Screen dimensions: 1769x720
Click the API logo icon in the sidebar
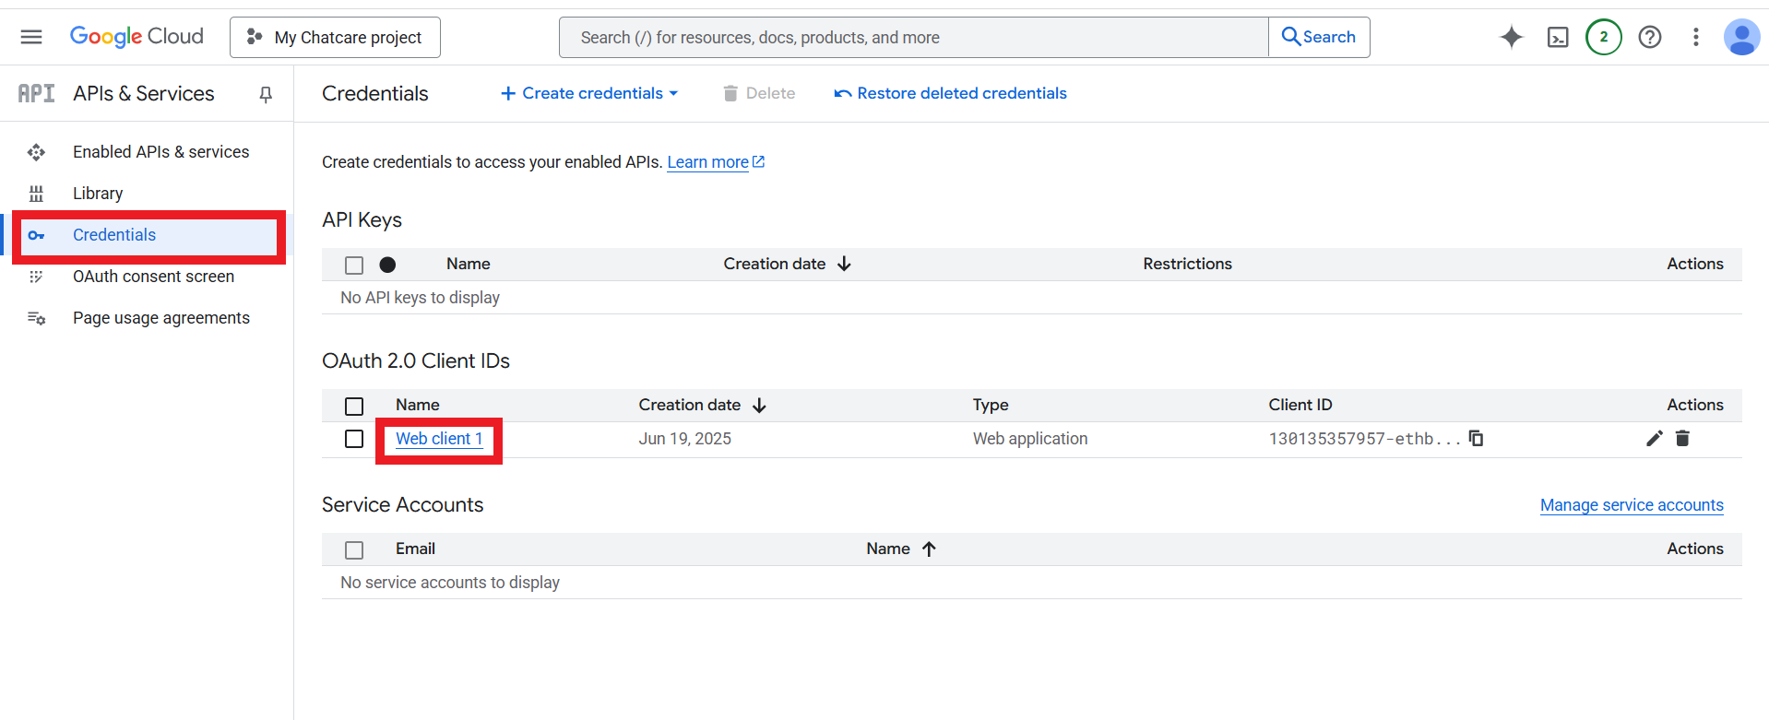tap(36, 93)
